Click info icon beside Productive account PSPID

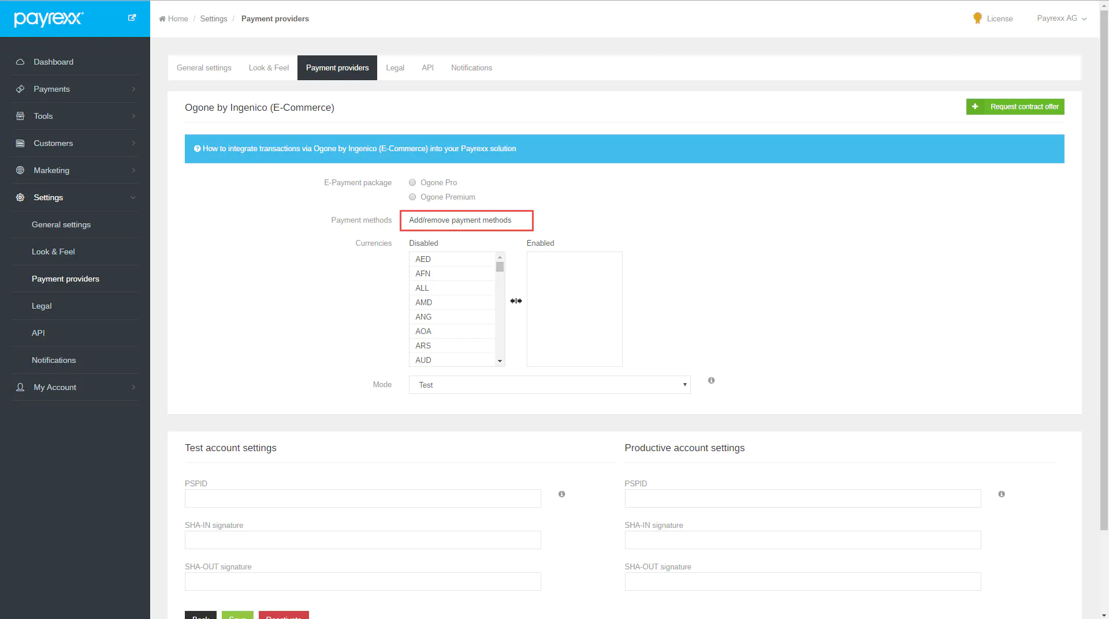pos(1001,494)
